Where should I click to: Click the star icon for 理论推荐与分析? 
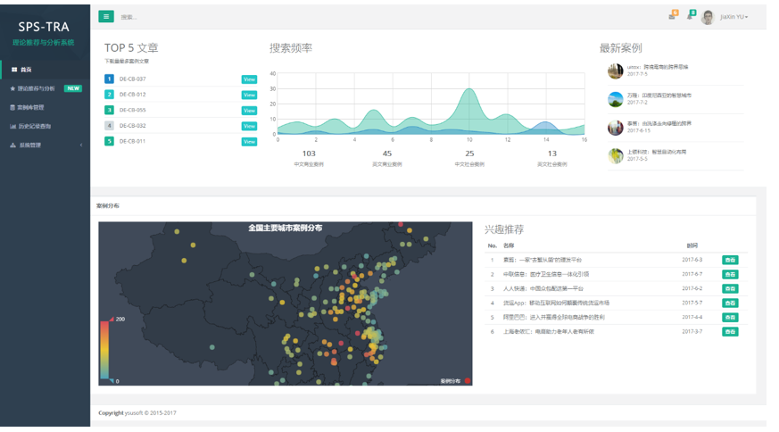pyautogui.click(x=12, y=88)
